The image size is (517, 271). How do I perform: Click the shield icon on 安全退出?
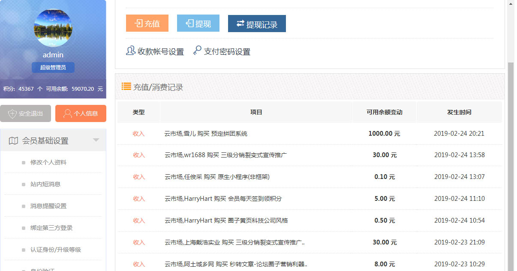click(x=12, y=114)
